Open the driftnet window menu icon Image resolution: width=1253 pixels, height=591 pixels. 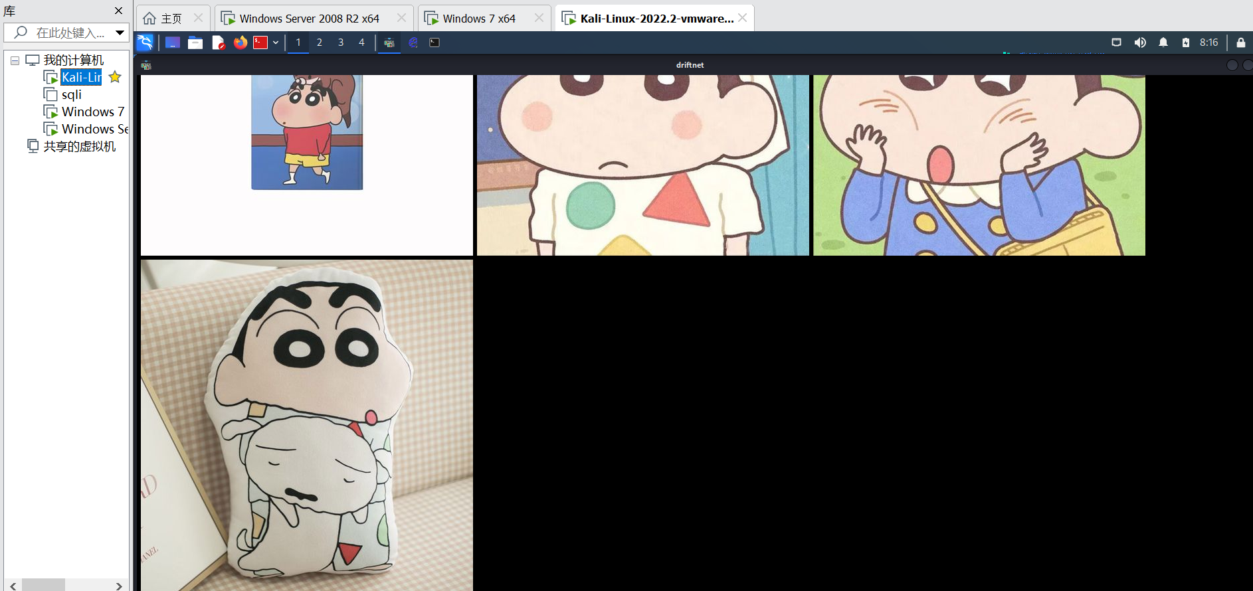(146, 65)
